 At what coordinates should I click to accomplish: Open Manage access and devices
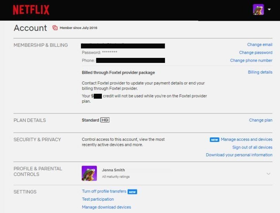246,139
